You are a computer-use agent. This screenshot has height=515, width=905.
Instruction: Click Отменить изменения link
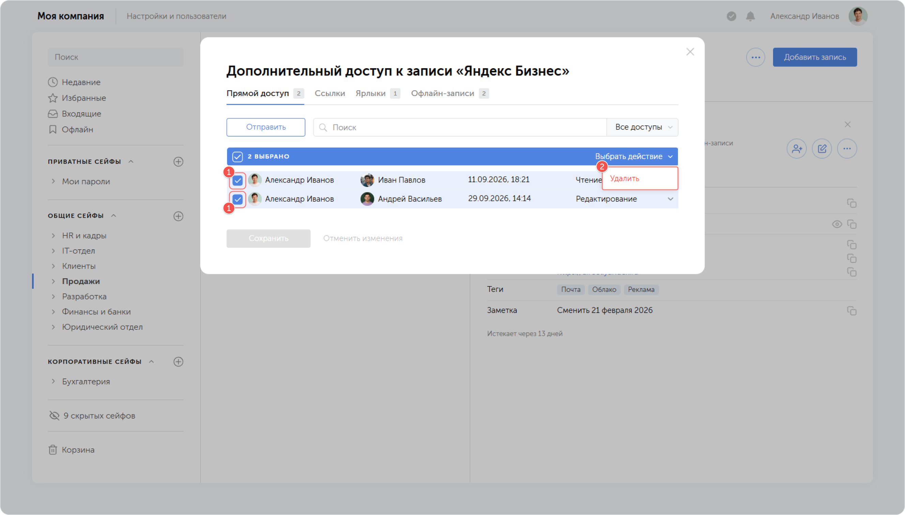(x=362, y=238)
